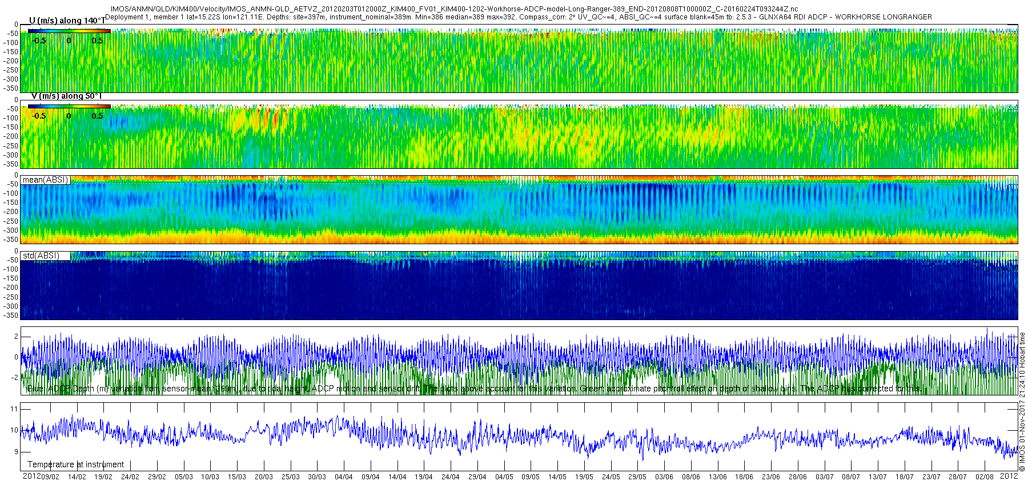Image resolution: width=1028 pixels, height=485 pixels.
Task: Select the 'U (m/s) along 140°T' label
Action: coord(67,21)
